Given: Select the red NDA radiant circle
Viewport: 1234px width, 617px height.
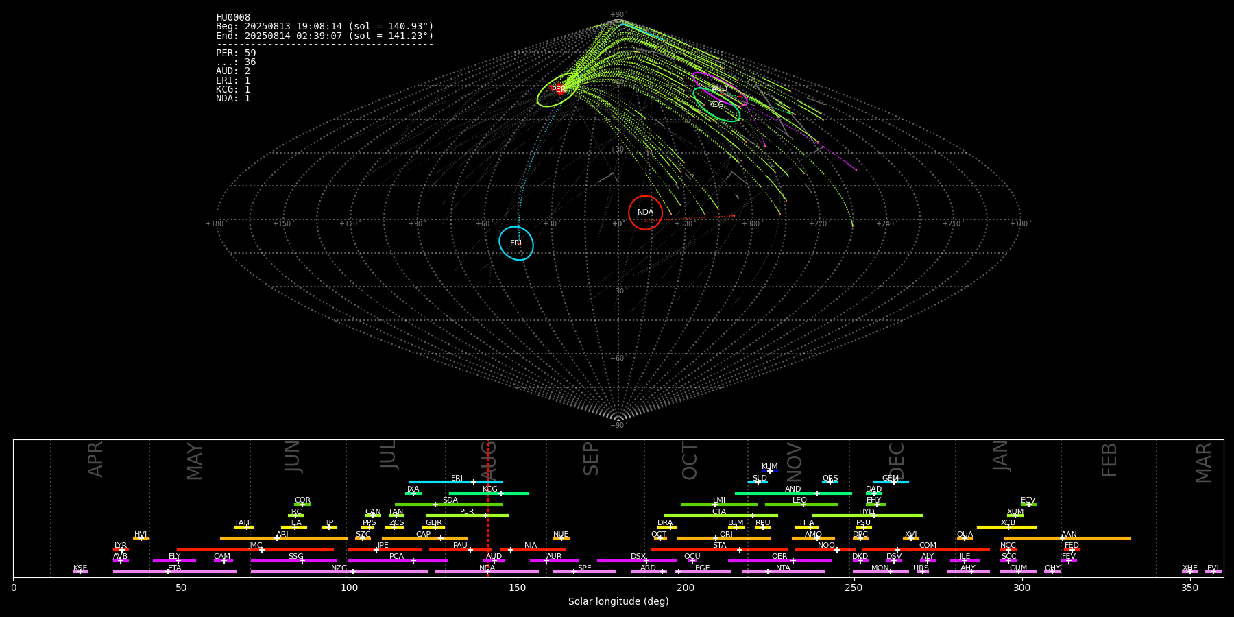Looking at the screenshot, I should (645, 213).
